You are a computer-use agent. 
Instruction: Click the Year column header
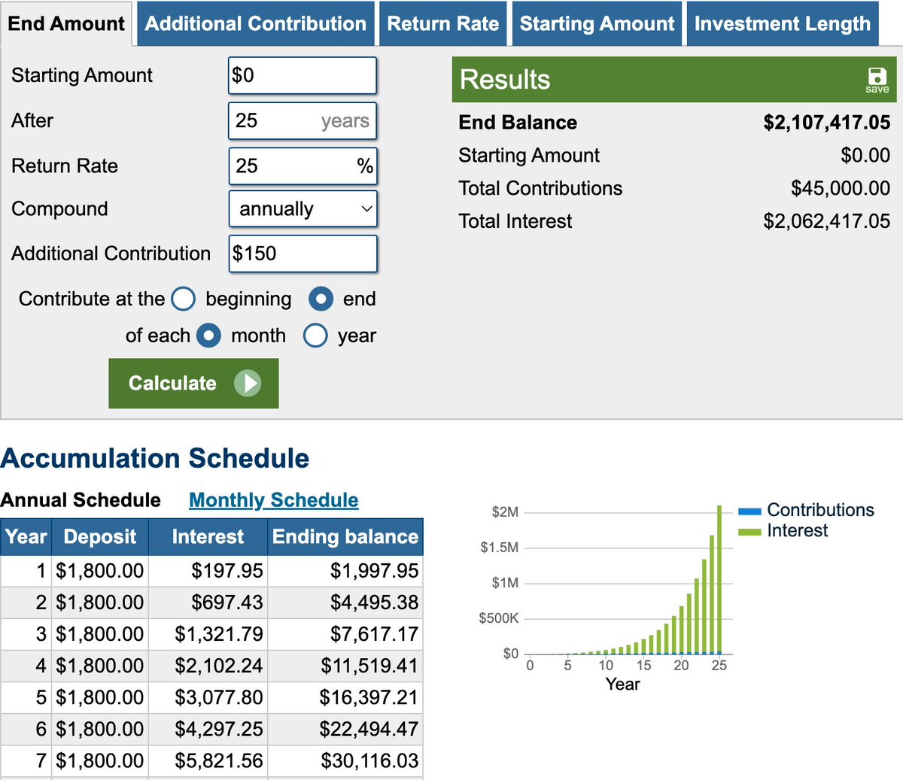[26, 537]
